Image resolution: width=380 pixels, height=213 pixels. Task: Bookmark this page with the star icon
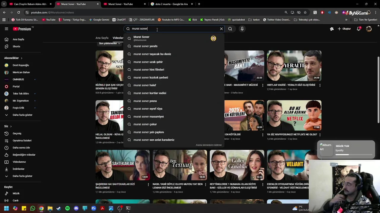click(305, 12)
